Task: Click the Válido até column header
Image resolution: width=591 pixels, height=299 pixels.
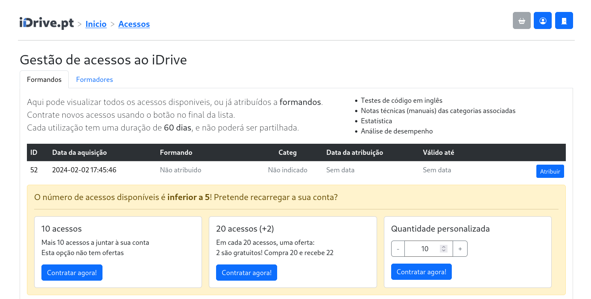Action: (438, 153)
